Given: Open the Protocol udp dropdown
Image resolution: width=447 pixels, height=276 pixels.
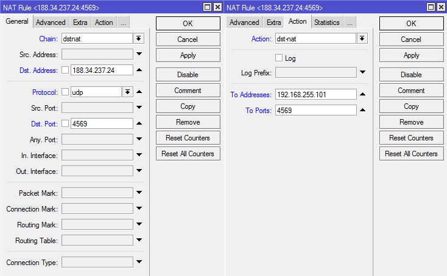Looking at the screenshot, I should tap(127, 92).
